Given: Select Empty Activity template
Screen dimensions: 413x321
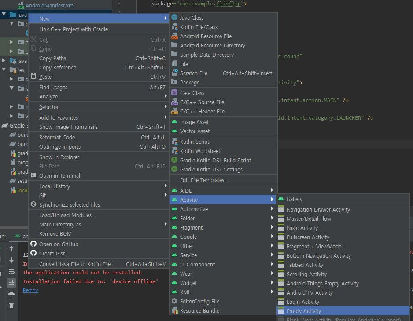Looking at the screenshot, I should point(343,311).
